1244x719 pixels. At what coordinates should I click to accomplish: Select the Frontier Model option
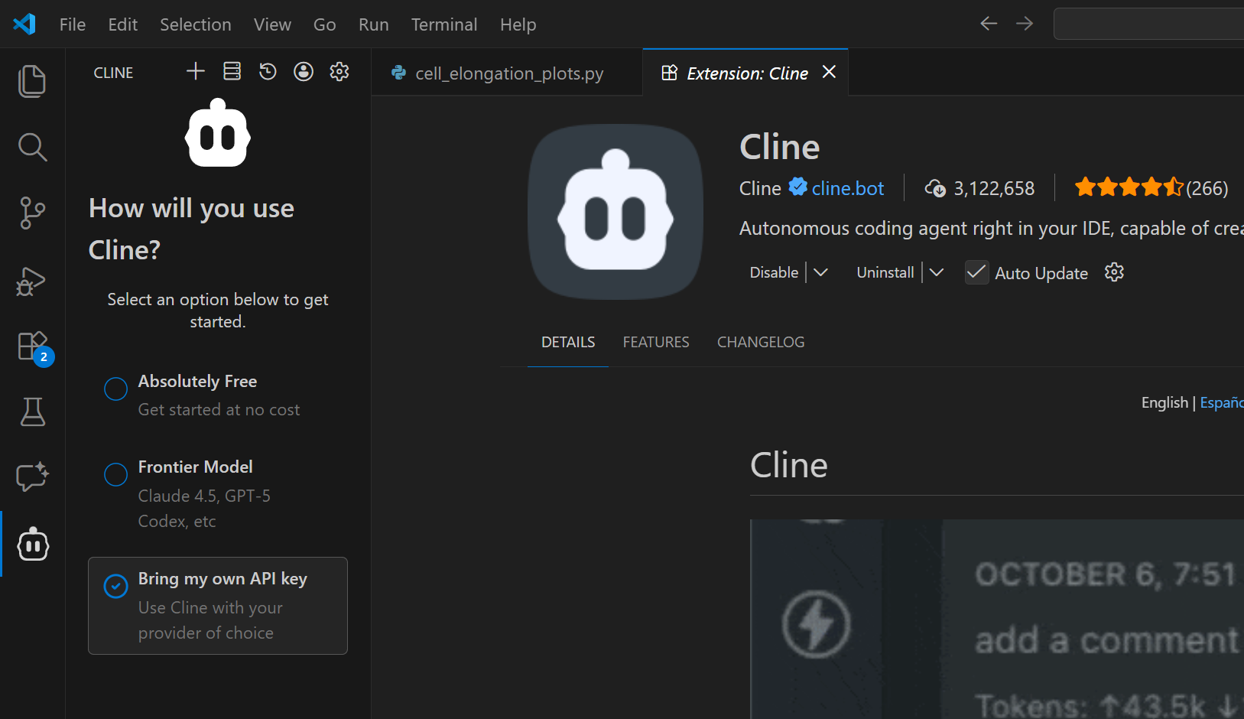point(115,475)
